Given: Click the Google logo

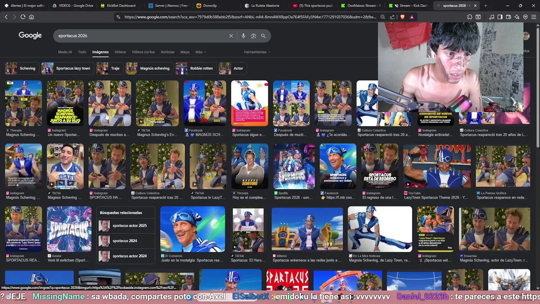Looking at the screenshot, I should (30, 35).
